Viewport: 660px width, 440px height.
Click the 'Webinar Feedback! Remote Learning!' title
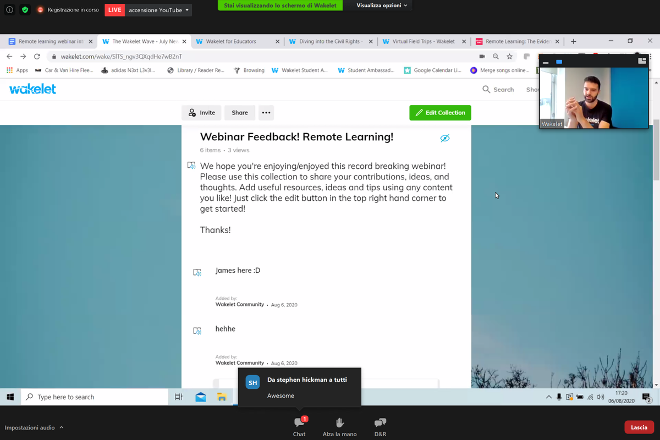[296, 137]
